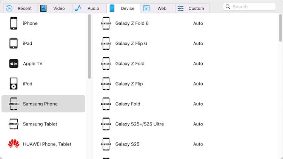Open the Web tab
This screenshot has height=159, width=283.
coord(158,8)
